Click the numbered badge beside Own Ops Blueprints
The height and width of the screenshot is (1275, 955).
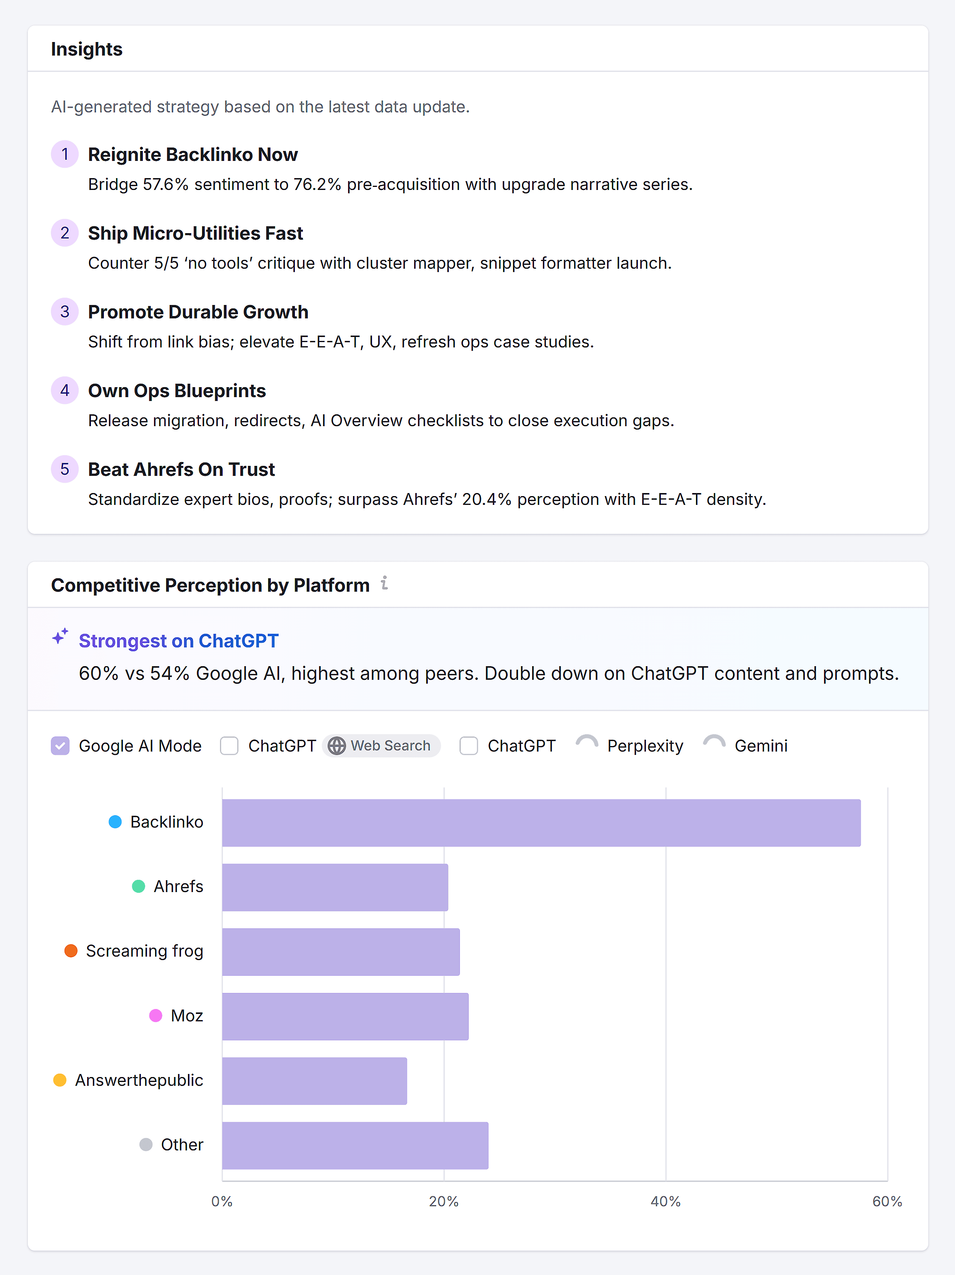pyautogui.click(x=65, y=390)
